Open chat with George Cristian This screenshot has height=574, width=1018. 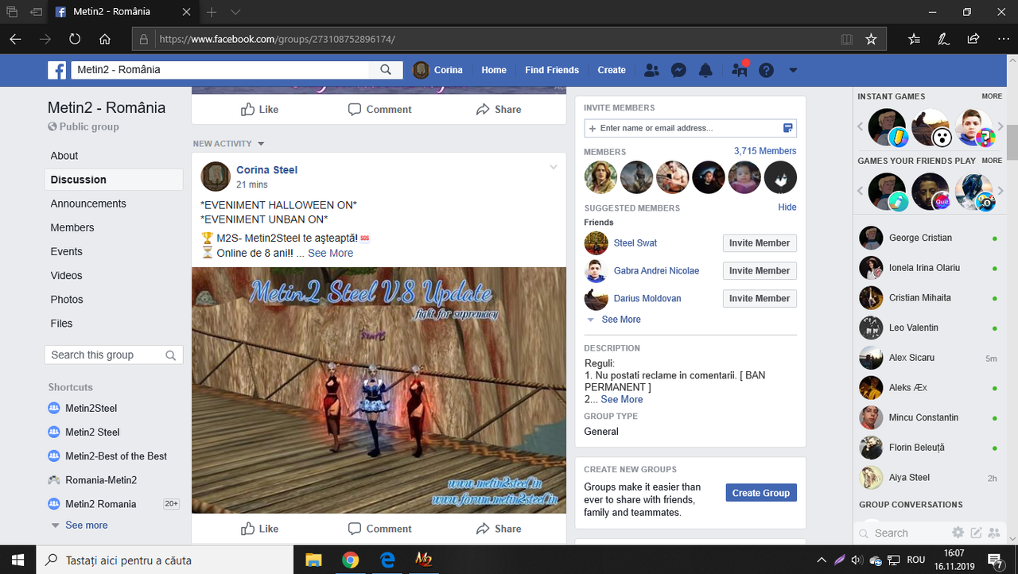point(929,238)
